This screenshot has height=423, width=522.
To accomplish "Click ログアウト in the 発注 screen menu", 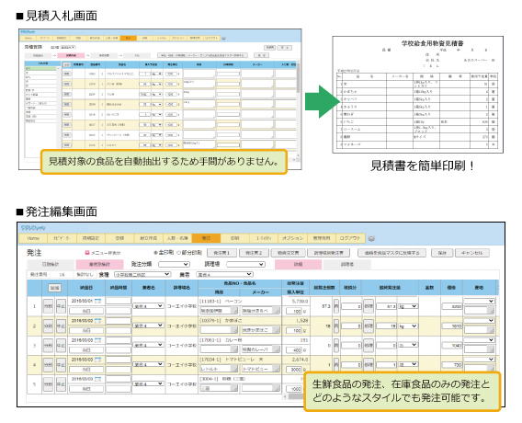I will pos(350,238).
